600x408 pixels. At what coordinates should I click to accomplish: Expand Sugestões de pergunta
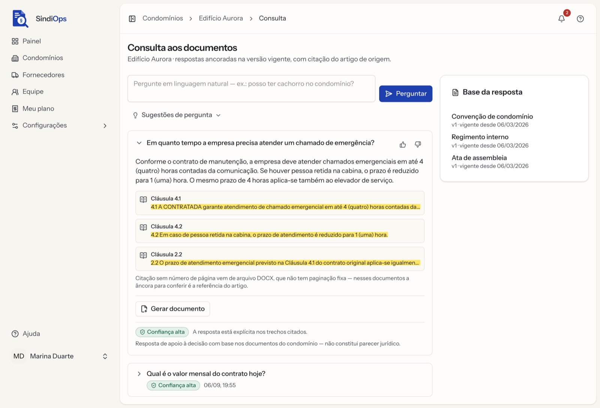(x=177, y=115)
